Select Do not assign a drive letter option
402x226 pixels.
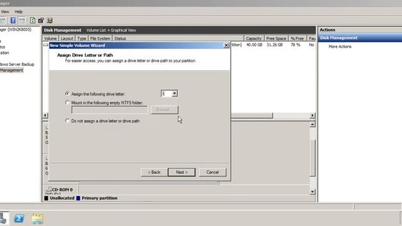(x=67, y=121)
